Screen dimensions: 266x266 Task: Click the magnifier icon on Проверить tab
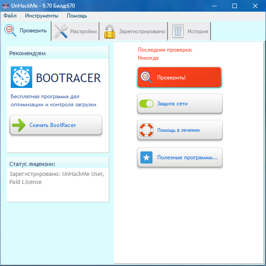click(10, 31)
